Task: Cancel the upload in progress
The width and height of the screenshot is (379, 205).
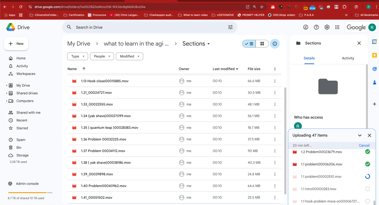Action: [x=364, y=145]
